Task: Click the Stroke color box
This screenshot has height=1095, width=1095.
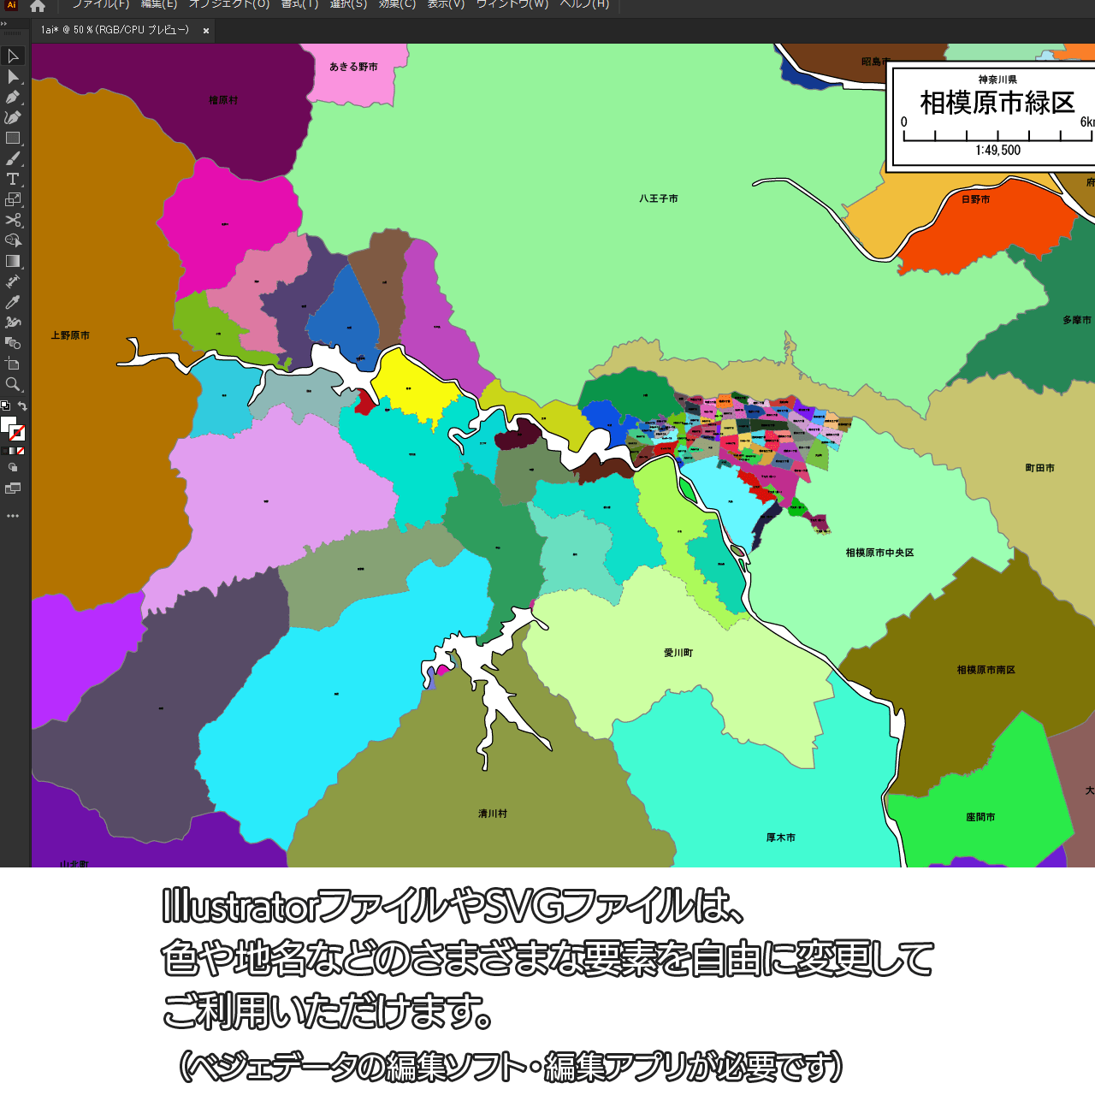Action: click(18, 434)
